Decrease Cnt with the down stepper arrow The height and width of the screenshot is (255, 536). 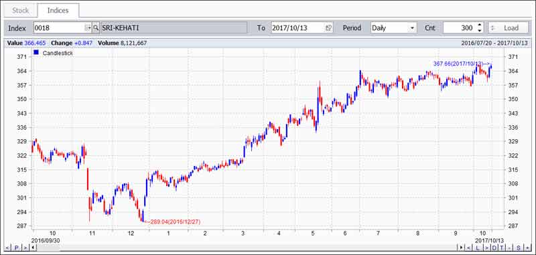[480, 30]
